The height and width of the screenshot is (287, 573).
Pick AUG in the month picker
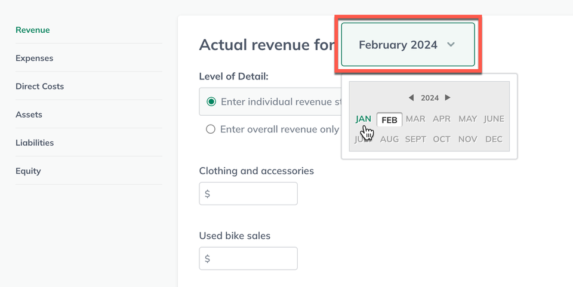[x=389, y=139]
